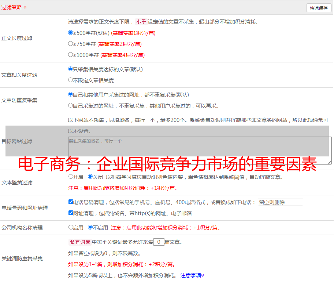
Task: Click the 快速保存 button
Action: tap(319, 8)
